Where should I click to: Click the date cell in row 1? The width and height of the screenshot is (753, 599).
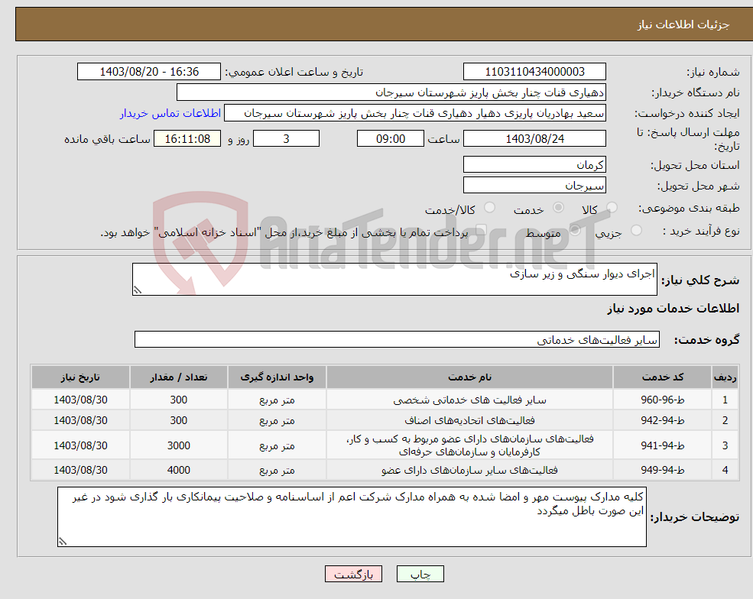click(x=81, y=400)
